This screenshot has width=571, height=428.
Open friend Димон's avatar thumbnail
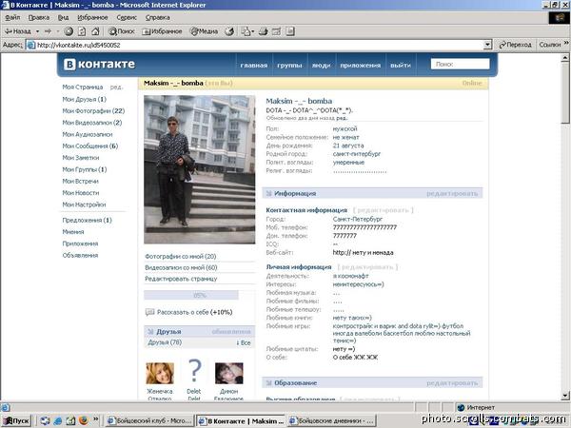pos(228,373)
